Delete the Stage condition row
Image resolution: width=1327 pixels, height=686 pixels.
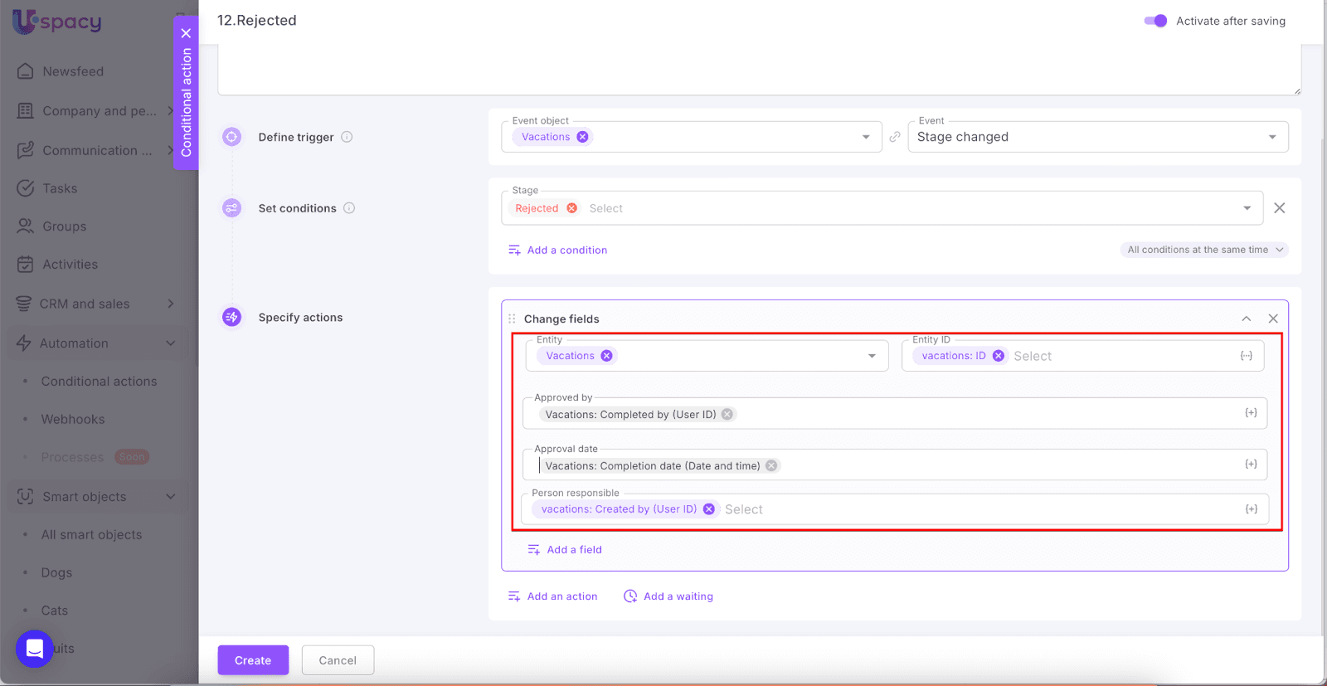coord(1279,208)
